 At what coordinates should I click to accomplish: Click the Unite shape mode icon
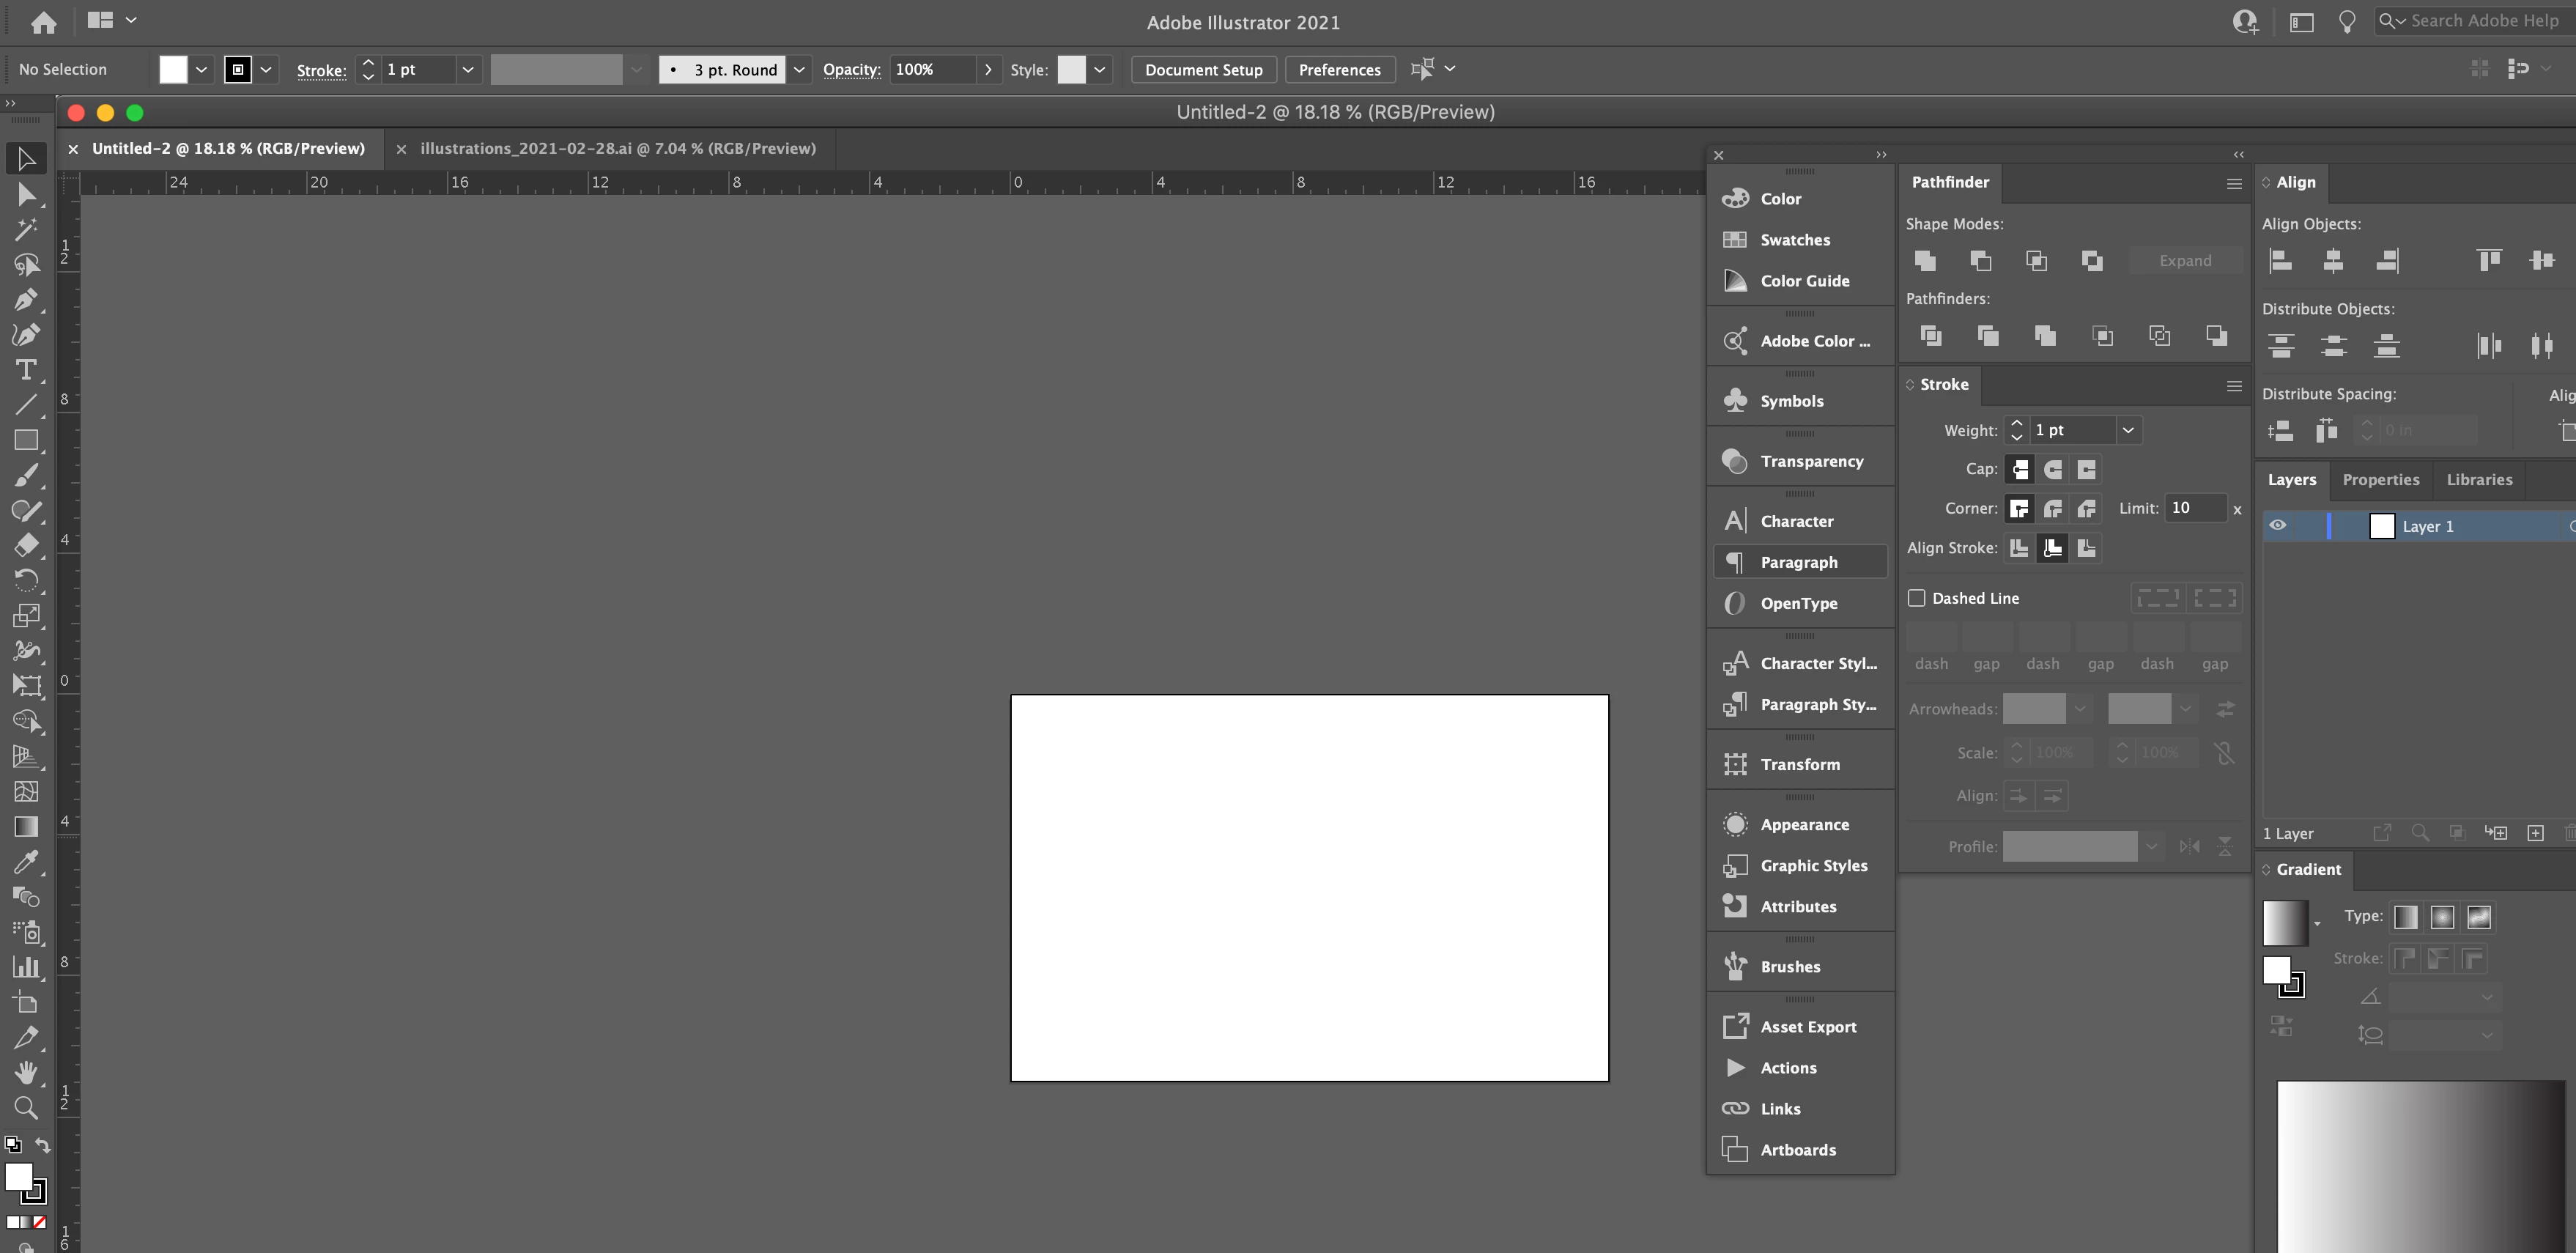tap(1924, 261)
